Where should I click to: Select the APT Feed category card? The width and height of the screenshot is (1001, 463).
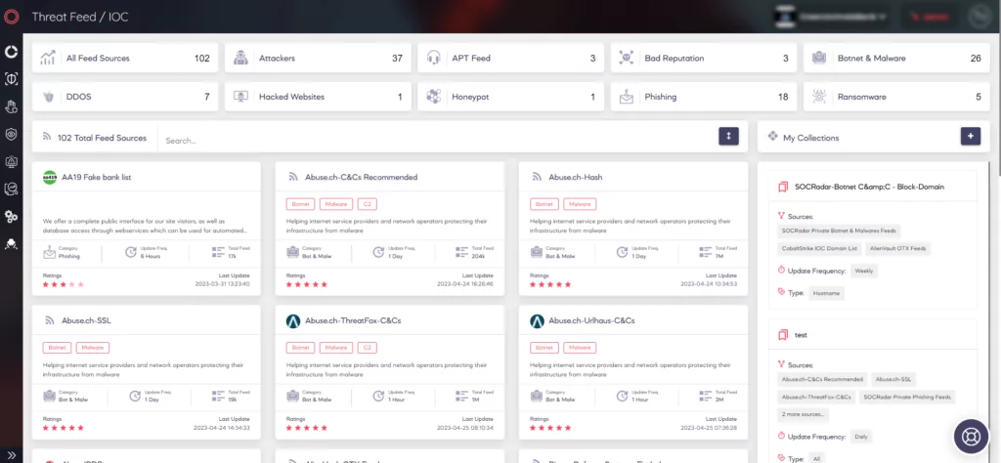[x=510, y=58]
